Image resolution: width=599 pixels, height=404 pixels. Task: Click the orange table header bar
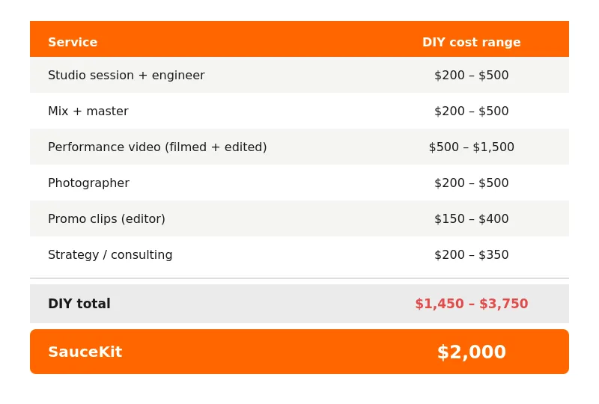pos(299,39)
